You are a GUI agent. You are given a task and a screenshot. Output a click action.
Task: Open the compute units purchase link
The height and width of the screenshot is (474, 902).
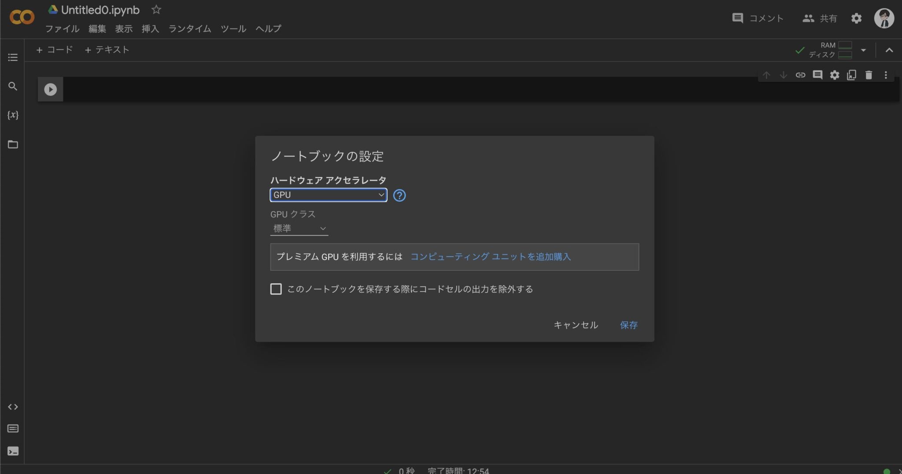[491, 257]
